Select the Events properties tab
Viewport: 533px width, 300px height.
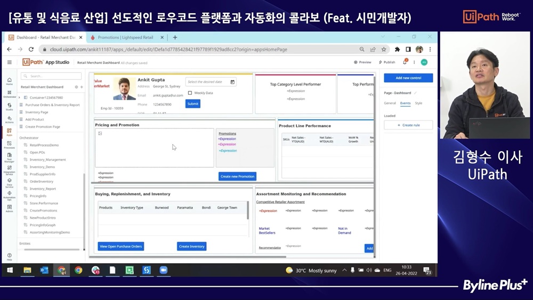click(405, 103)
